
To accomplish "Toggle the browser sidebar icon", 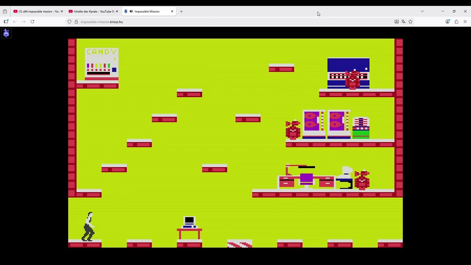I will coord(6,22).
